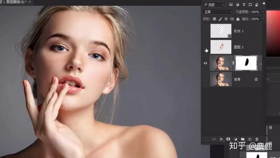This screenshot has width=280, height=158.
Task: Open the 正常 blend mode dropdown
Action: [218, 12]
